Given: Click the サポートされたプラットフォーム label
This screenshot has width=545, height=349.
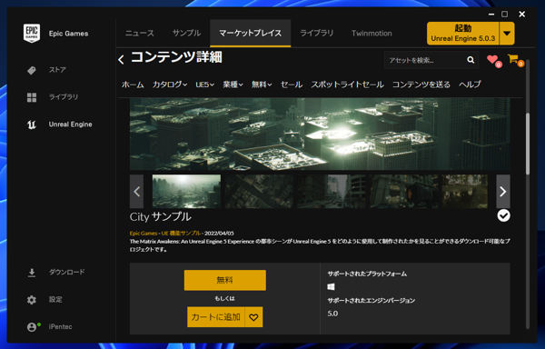Looking at the screenshot, I should tap(367, 274).
